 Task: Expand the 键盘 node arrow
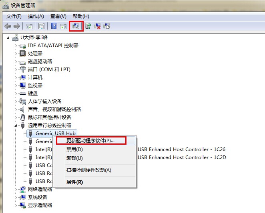tap(16, 94)
